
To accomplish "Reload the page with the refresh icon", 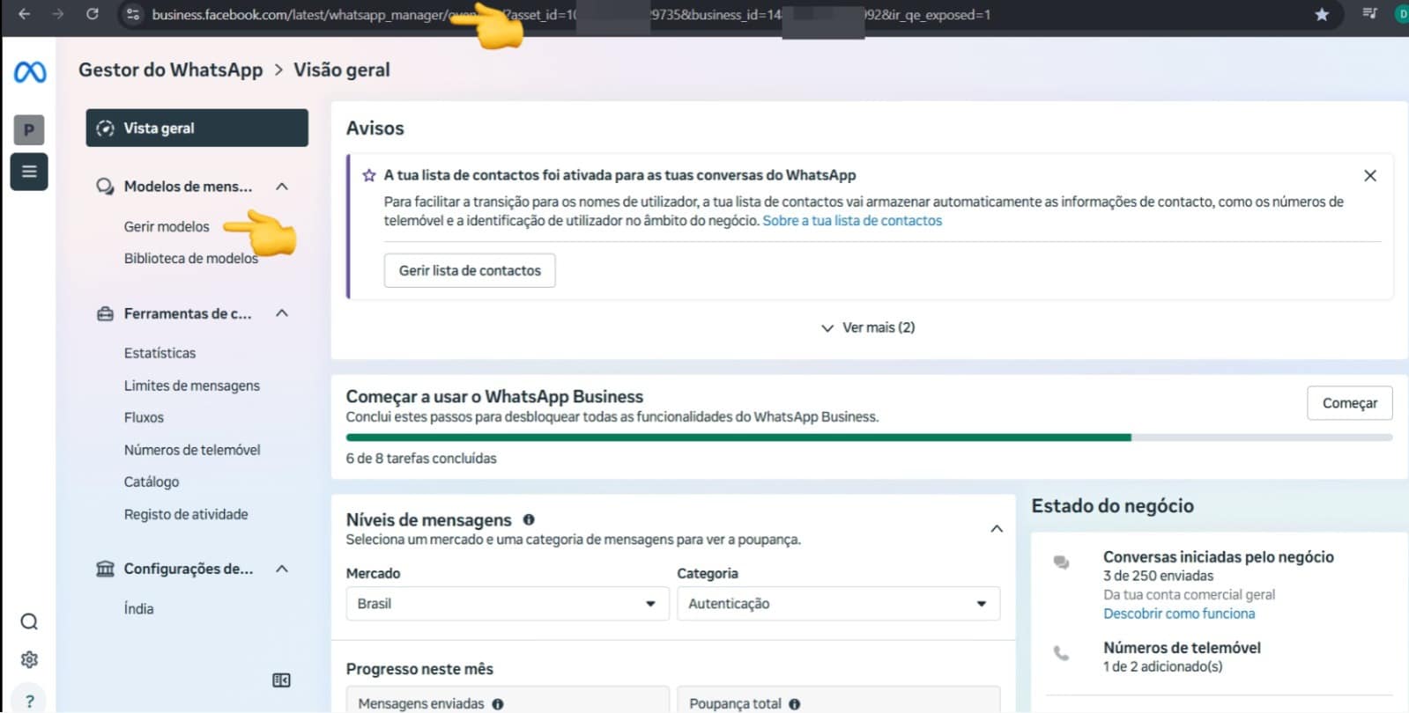I will coord(93,14).
